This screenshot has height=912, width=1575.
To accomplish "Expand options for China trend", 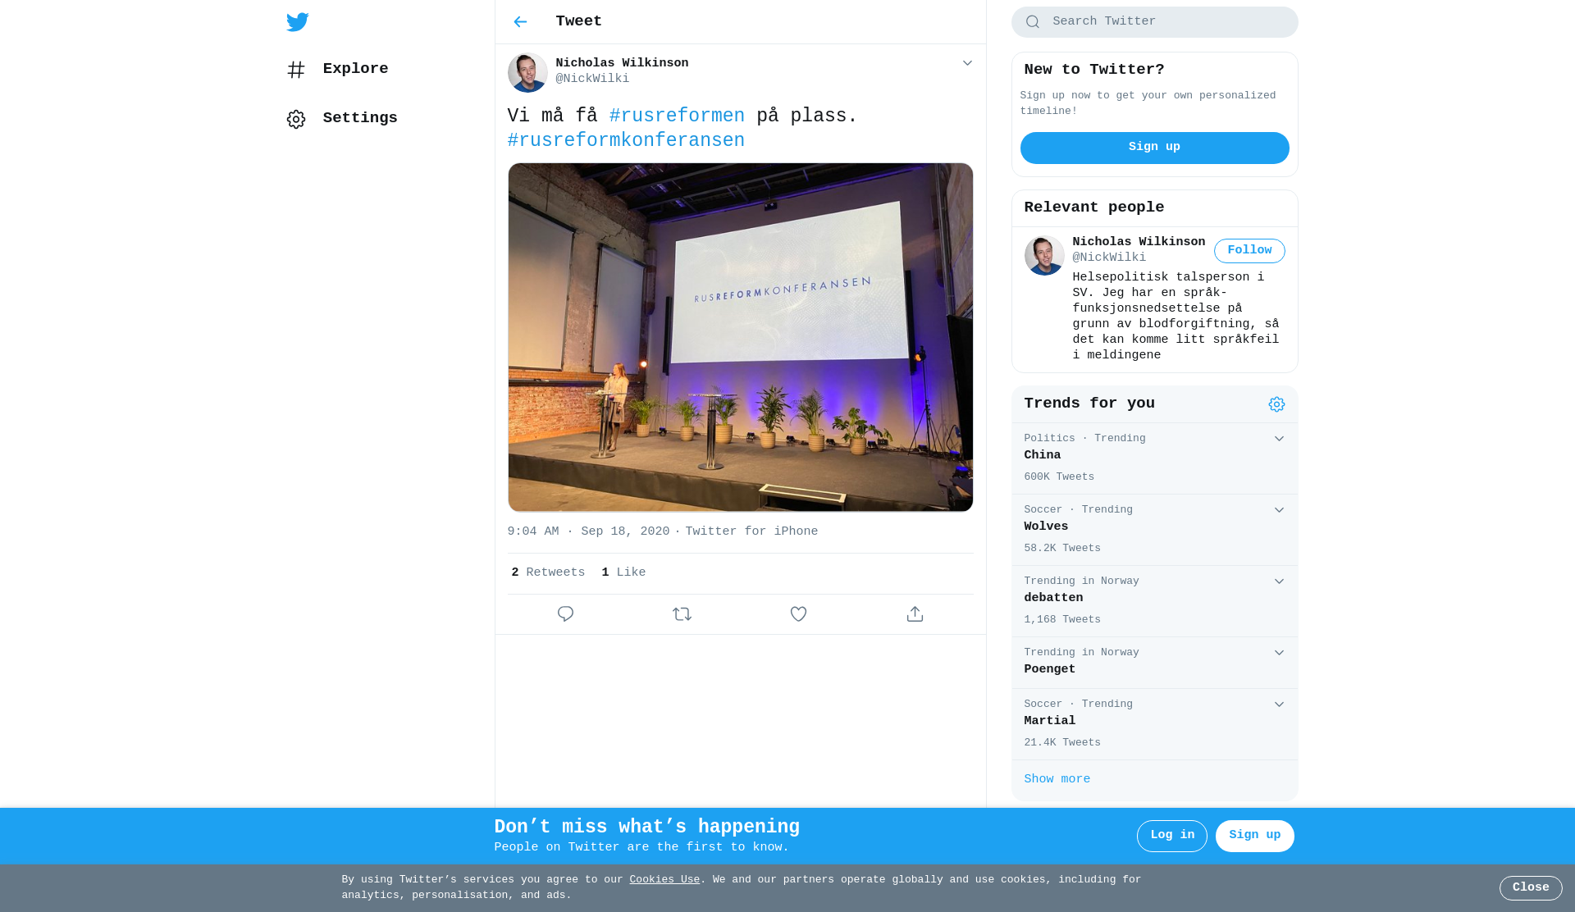I will 1279,439.
